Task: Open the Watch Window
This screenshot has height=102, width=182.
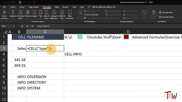Action: point(144,14)
